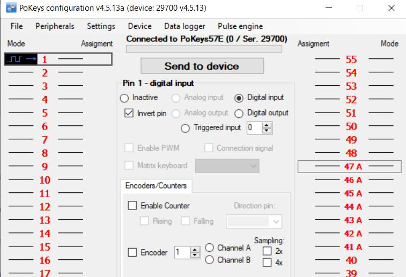Select the Channel B radio button
This screenshot has height=277, width=406.
[209, 259]
